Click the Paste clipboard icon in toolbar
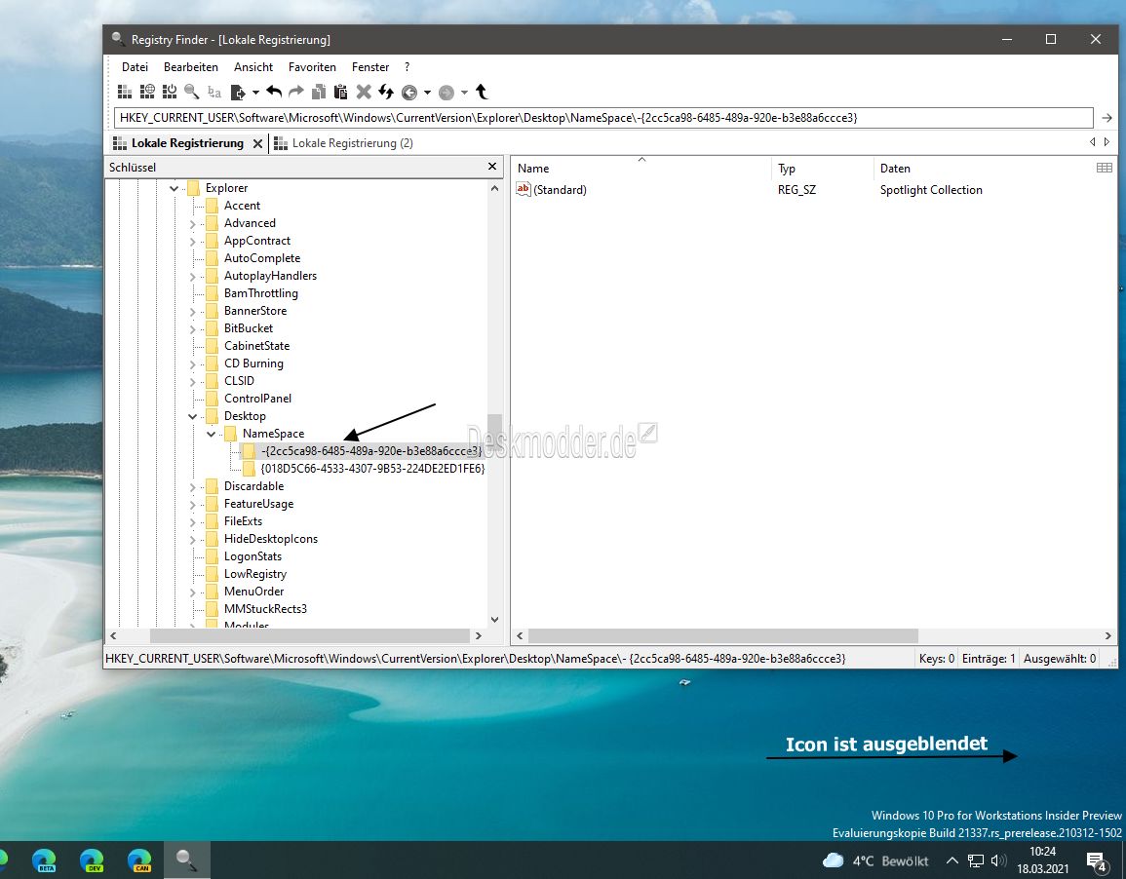1126x879 pixels. click(341, 92)
